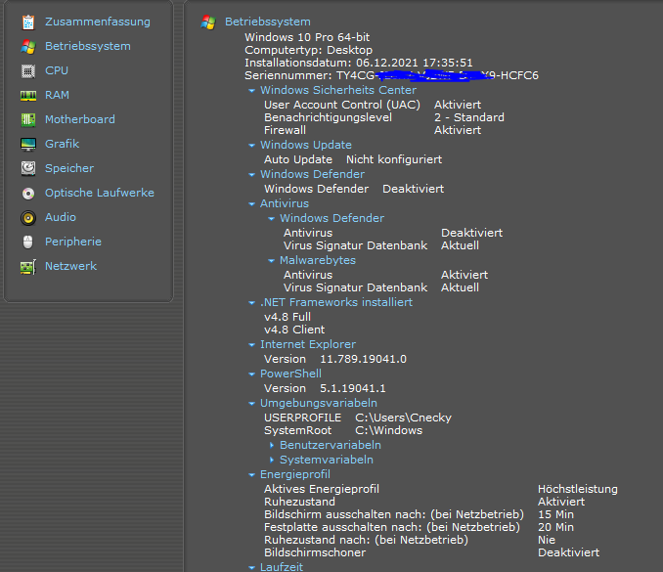Click the Betriebssystem heading link
Screen dimensions: 663x572
tap(268, 22)
